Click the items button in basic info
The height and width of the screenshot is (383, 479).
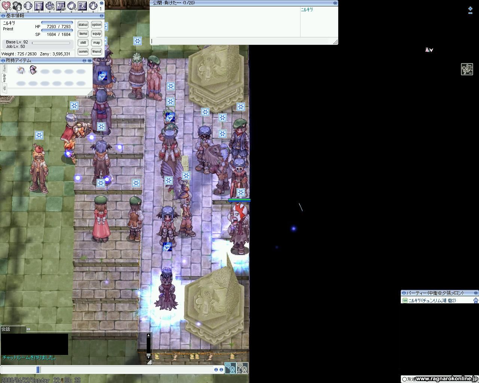[x=83, y=34]
